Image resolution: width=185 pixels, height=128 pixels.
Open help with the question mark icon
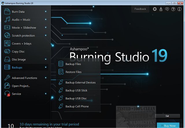[173, 9]
